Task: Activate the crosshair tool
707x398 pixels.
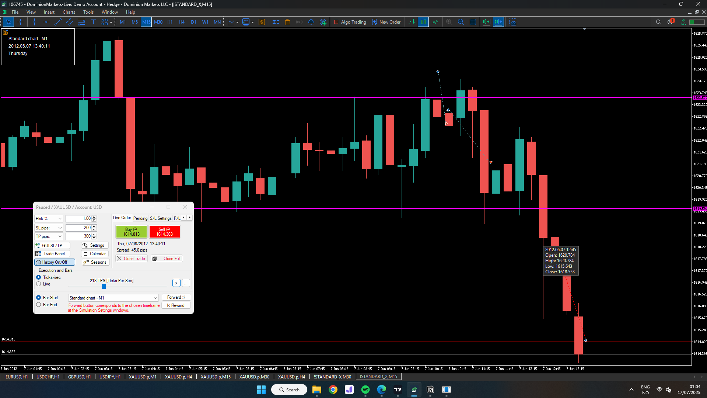Action: (20, 22)
